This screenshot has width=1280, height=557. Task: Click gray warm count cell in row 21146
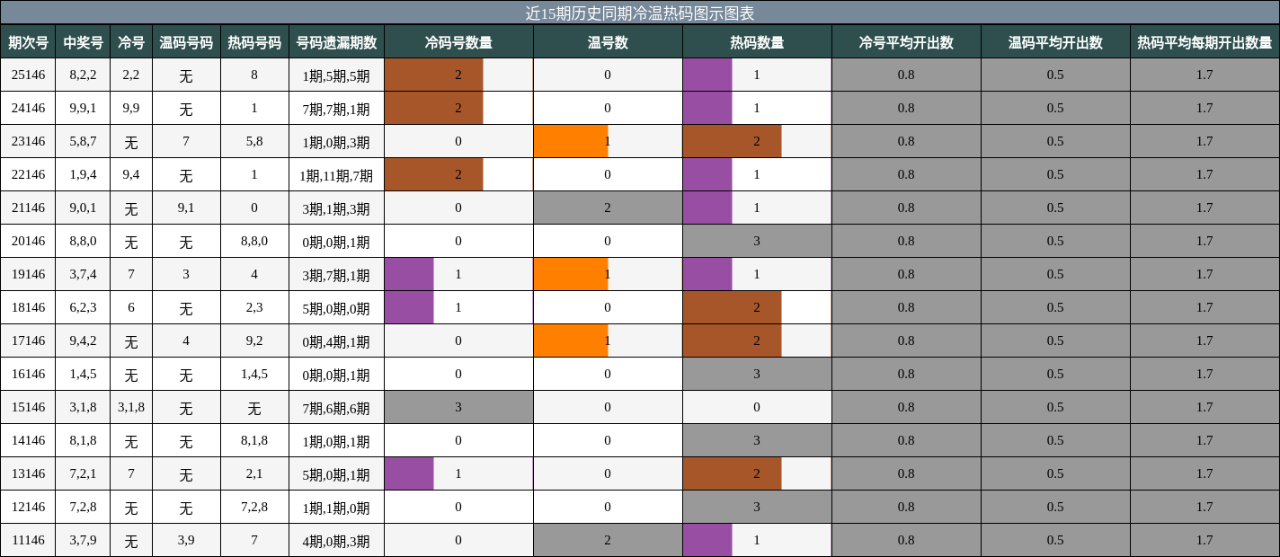tap(608, 208)
